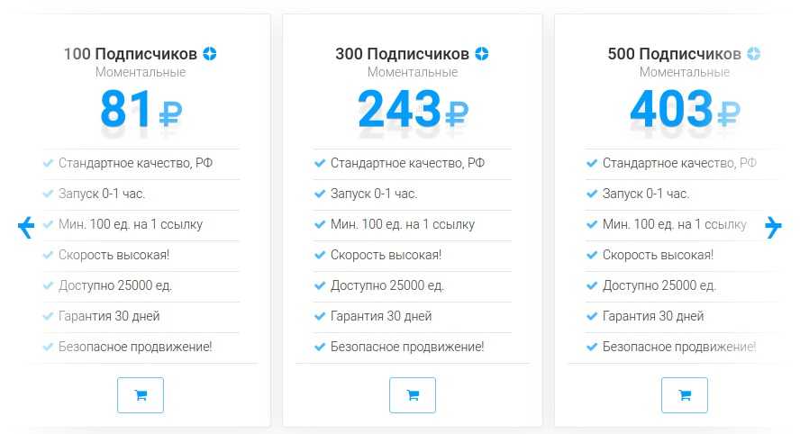Screen dimensions: 800x434
Task: Add the 300 Подписчиков plan to the cart
Action: 413,394
